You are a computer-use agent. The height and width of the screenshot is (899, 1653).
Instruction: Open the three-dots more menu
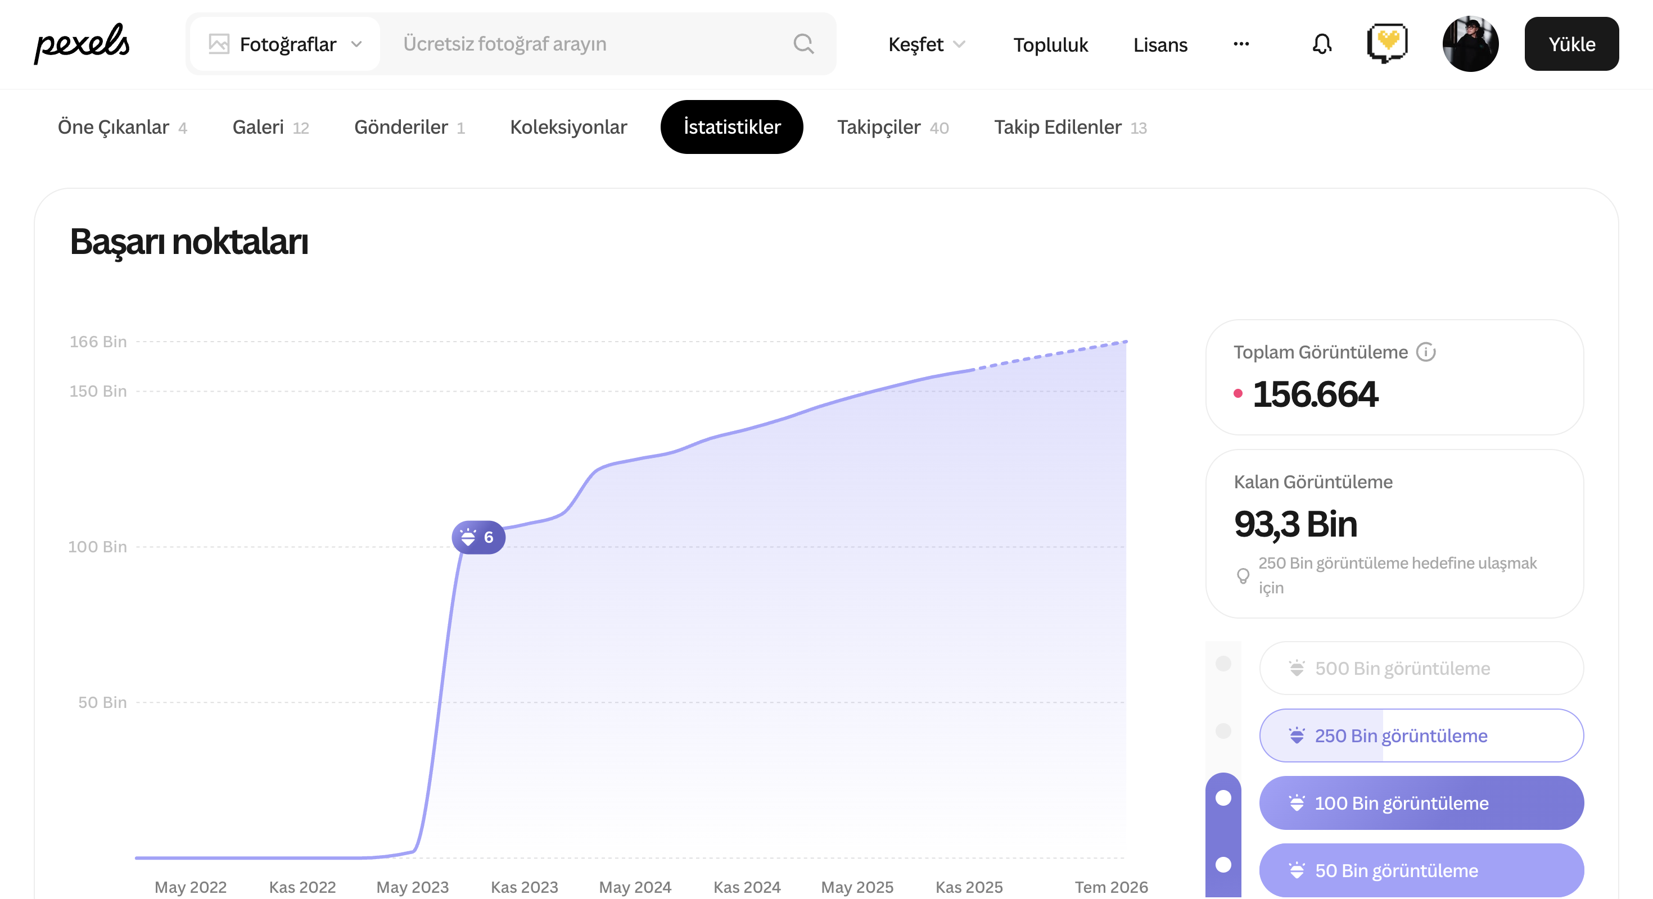point(1240,44)
